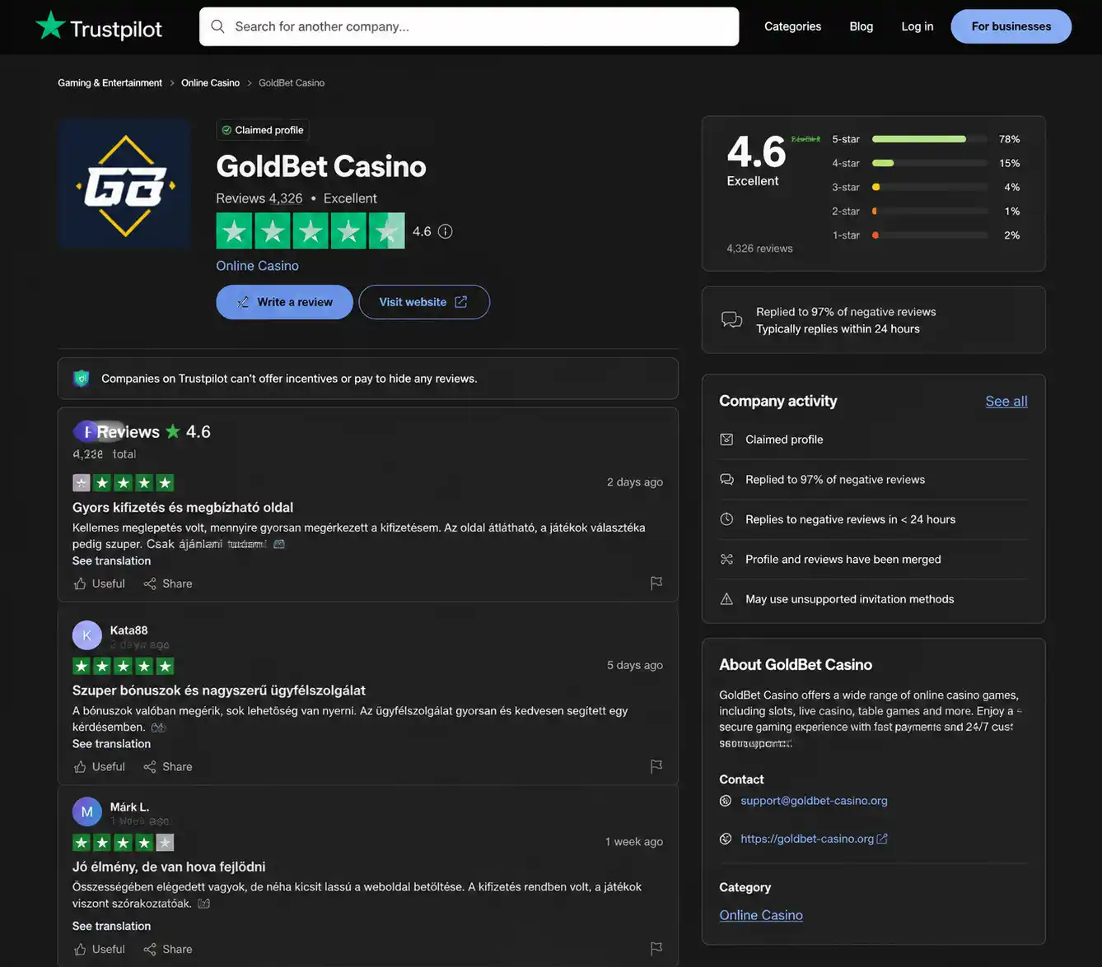Email support@goldbet-casino.org

point(814,801)
